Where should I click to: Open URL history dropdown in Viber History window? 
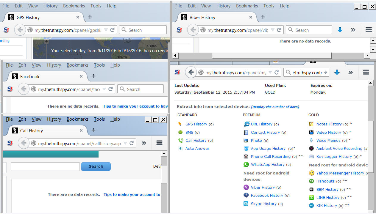click(x=273, y=30)
